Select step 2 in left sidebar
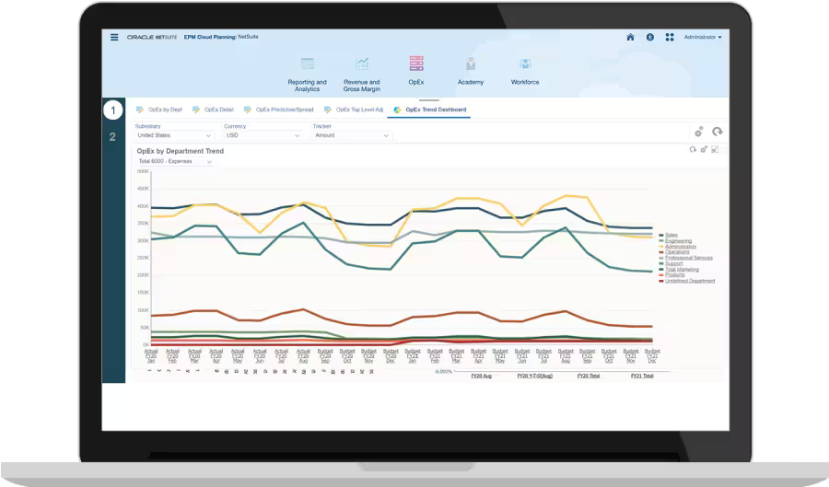Screen dimensions: 829x487 [112, 137]
